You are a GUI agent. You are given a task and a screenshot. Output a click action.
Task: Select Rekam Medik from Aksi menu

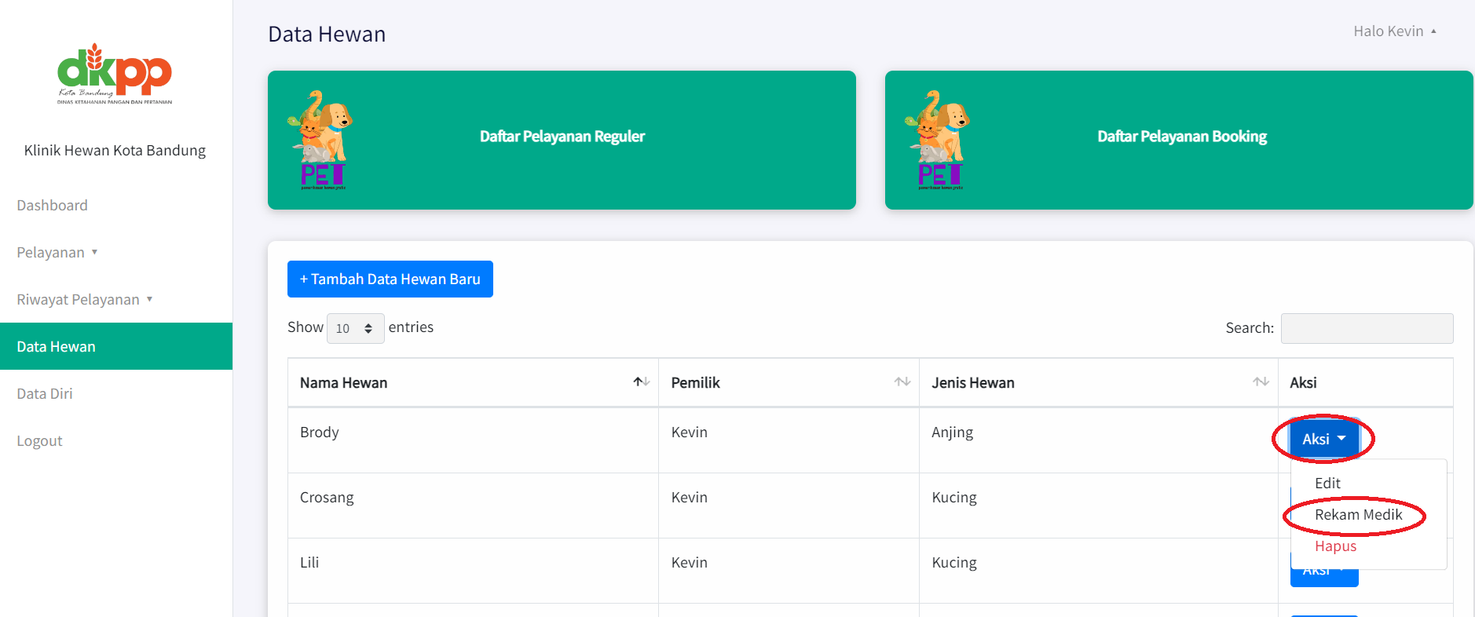tap(1358, 515)
